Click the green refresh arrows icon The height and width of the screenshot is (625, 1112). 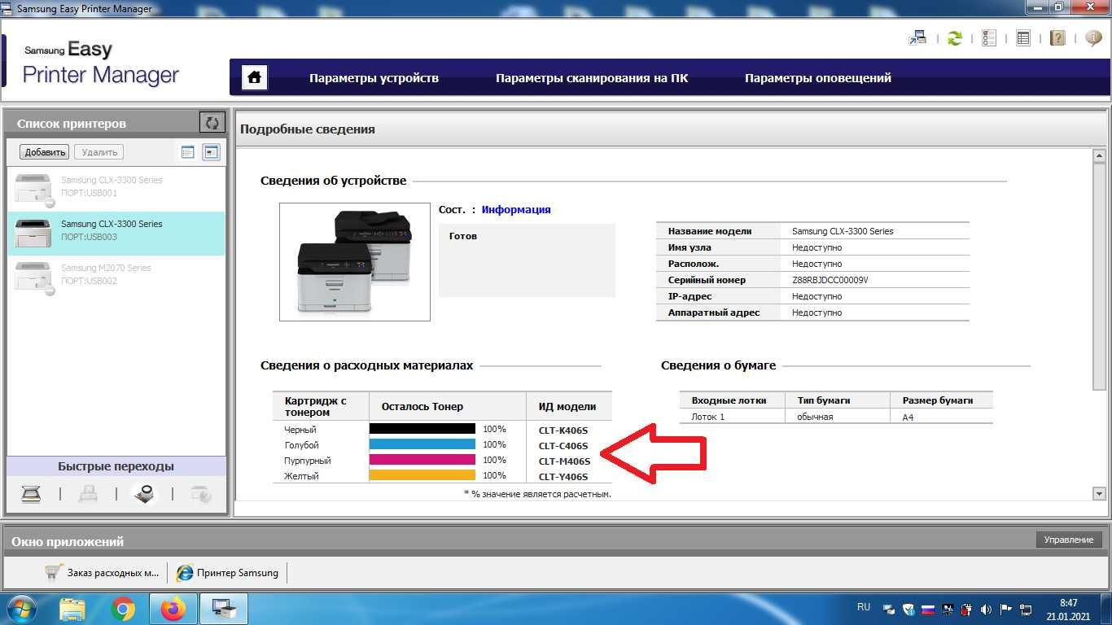954,38
